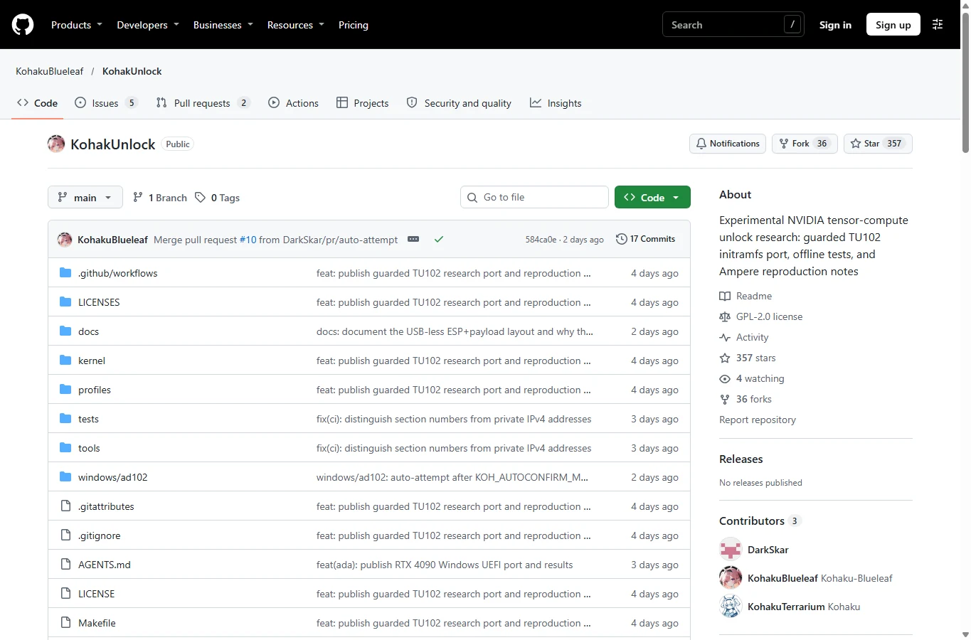Expand the commit message ellipsis button
This screenshot has height=640, width=971.
(413, 240)
